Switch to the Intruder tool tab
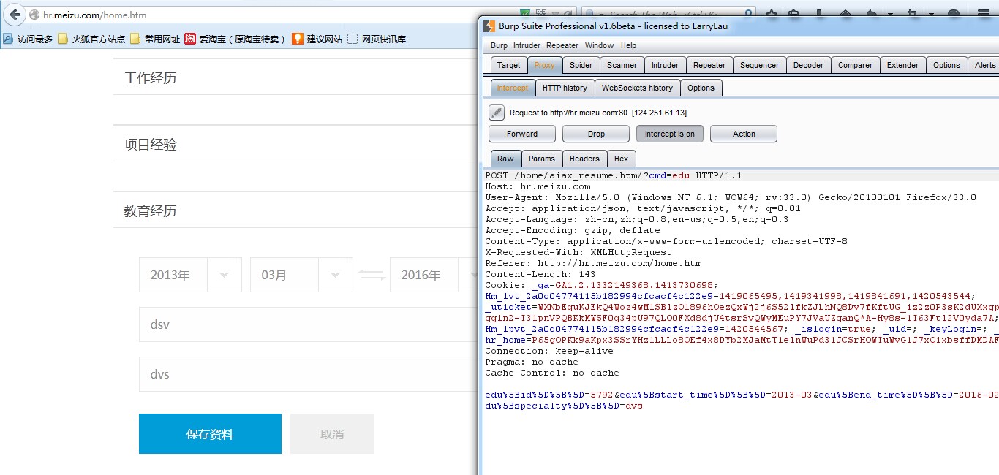 coord(666,65)
